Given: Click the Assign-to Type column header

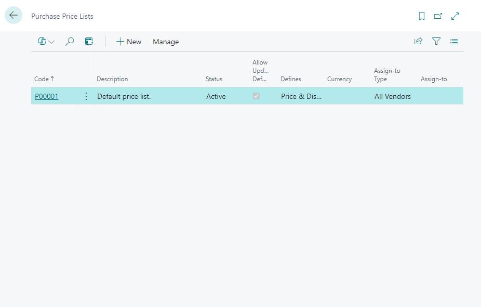Looking at the screenshot, I should 387,75.
